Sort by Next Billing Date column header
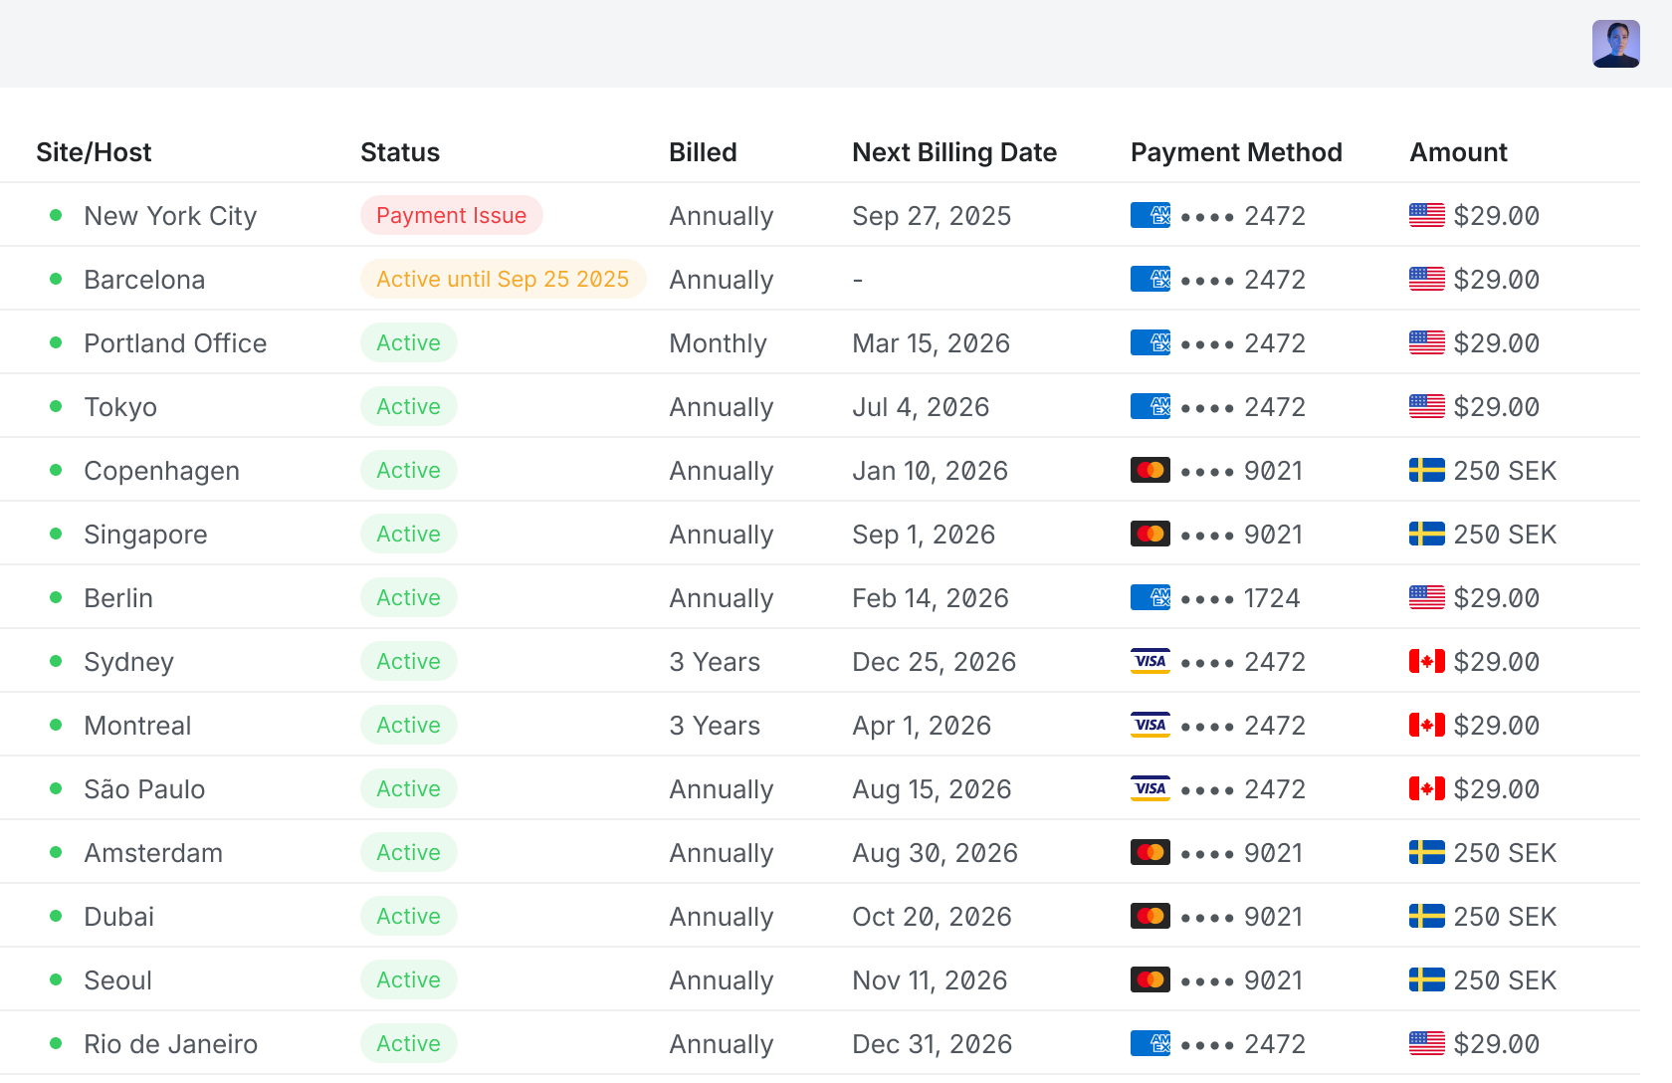This screenshot has height=1083, width=1672. (954, 152)
